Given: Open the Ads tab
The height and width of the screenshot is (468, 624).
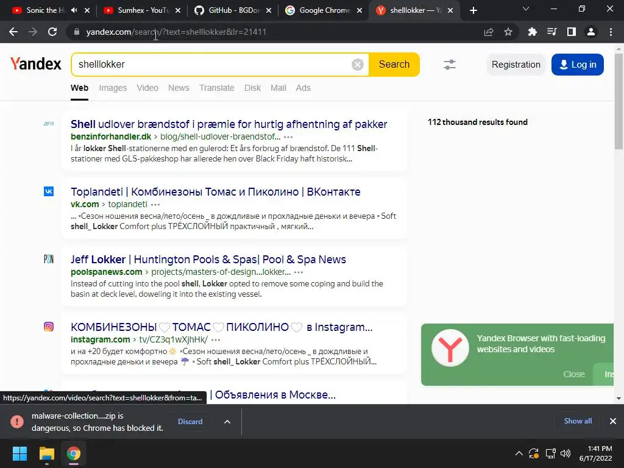Looking at the screenshot, I should (303, 88).
